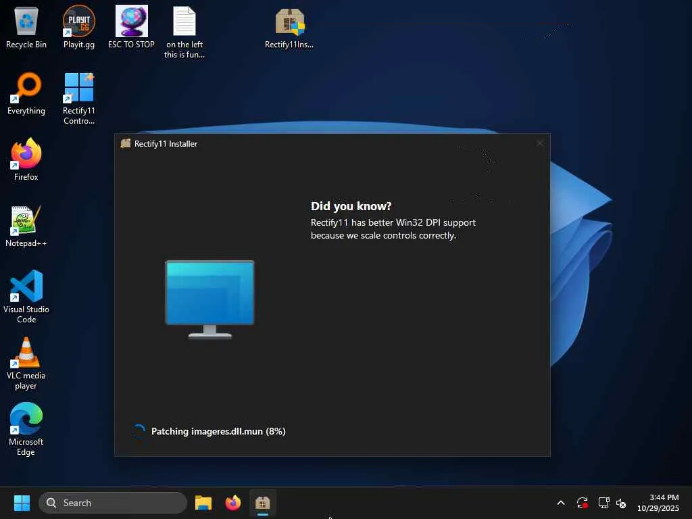Show hidden tray icons chevron
Screen dimensions: 692x519
click(x=561, y=503)
